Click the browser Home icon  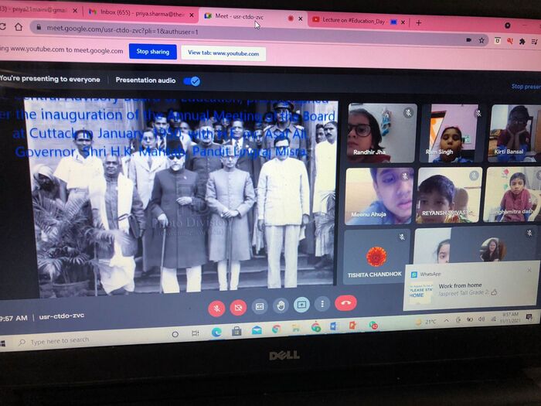click(19, 26)
